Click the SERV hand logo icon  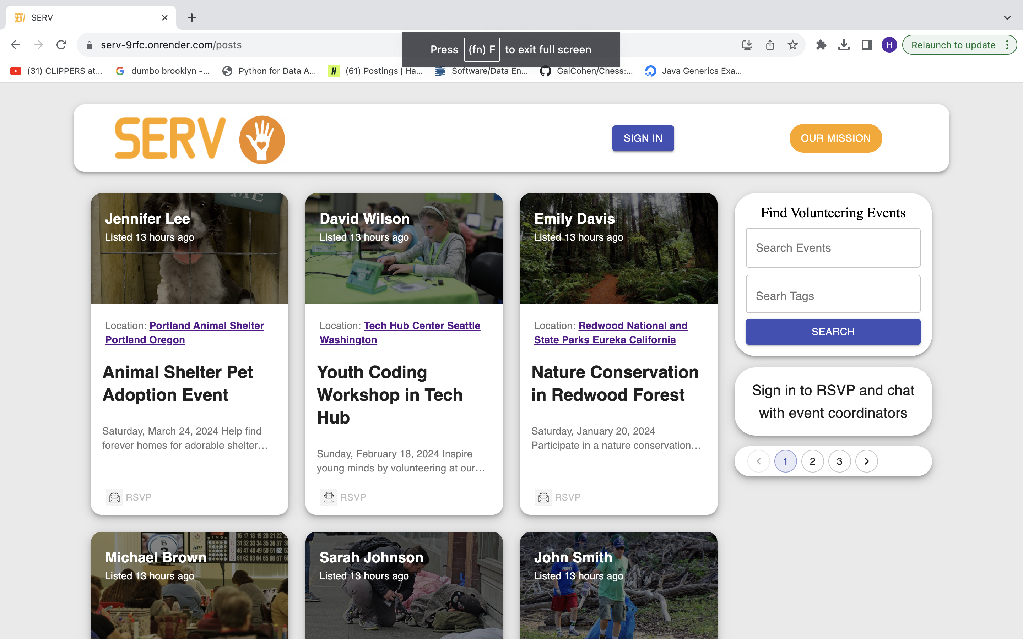point(262,140)
